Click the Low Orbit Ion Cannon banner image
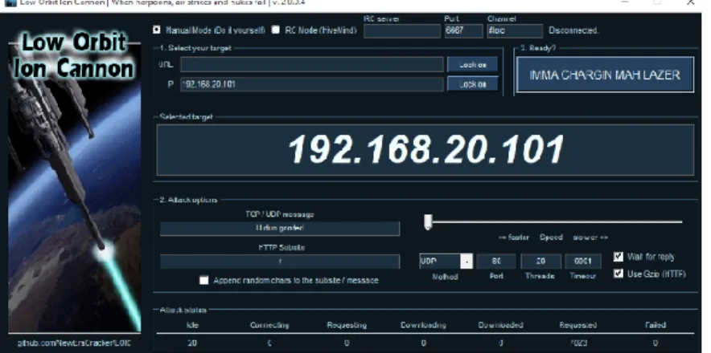The image size is (711, 353). point(74,181)
